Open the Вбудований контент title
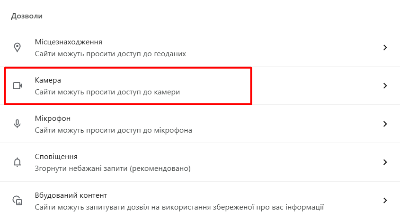 coord(71,195)
